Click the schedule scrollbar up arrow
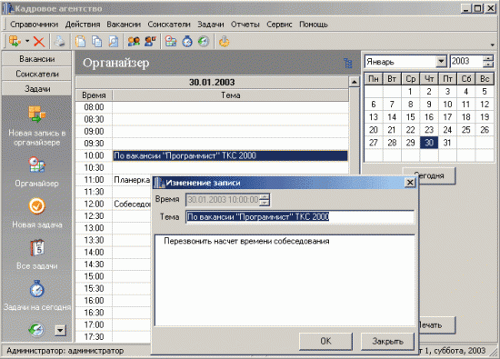 [x=355, y=82]
